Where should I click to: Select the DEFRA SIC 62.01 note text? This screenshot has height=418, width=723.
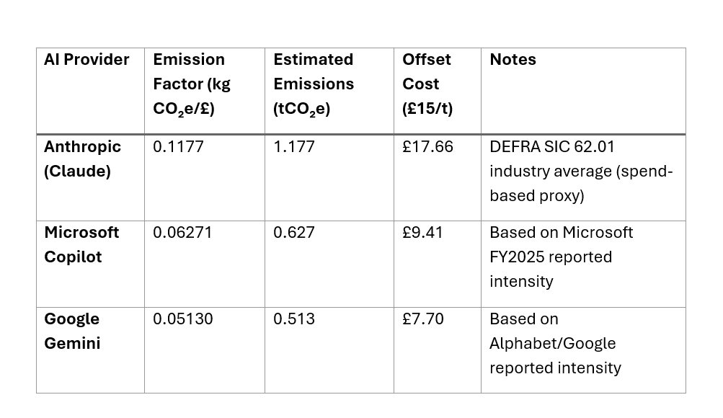(x=582, y=171)
